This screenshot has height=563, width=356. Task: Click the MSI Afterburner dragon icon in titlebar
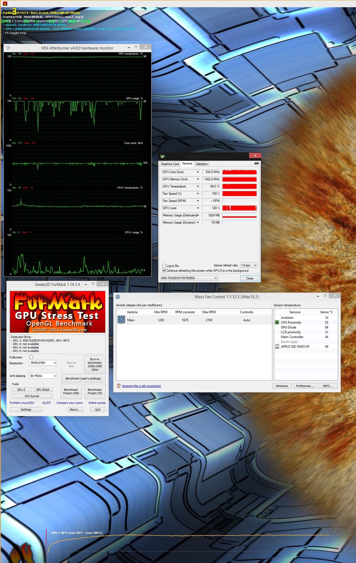pyautogui.click(x=8, y=48)
